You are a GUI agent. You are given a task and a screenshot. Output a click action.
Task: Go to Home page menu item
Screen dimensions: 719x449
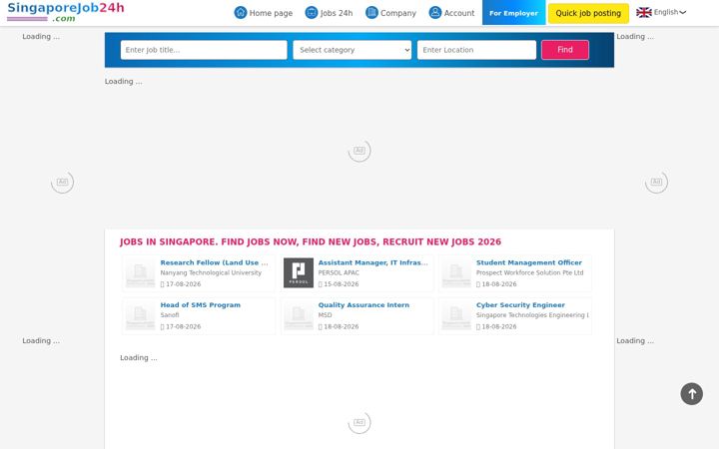[x=264, y=13]
